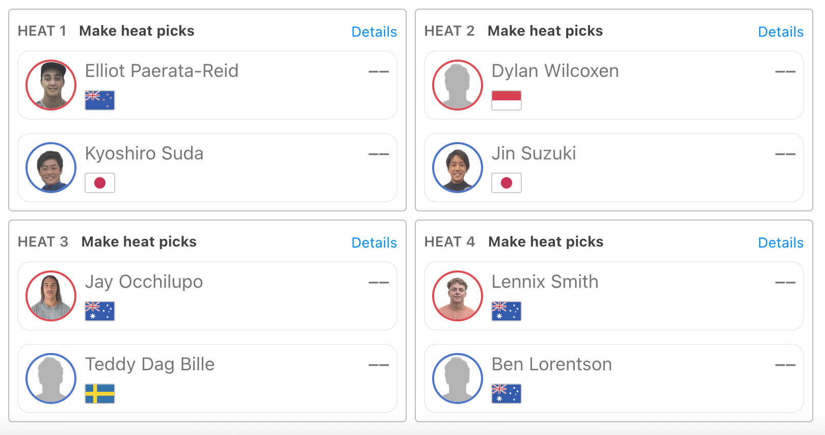
Task: Click Ben Lorentson's placeholder avatar
Action: click(458, 378)
